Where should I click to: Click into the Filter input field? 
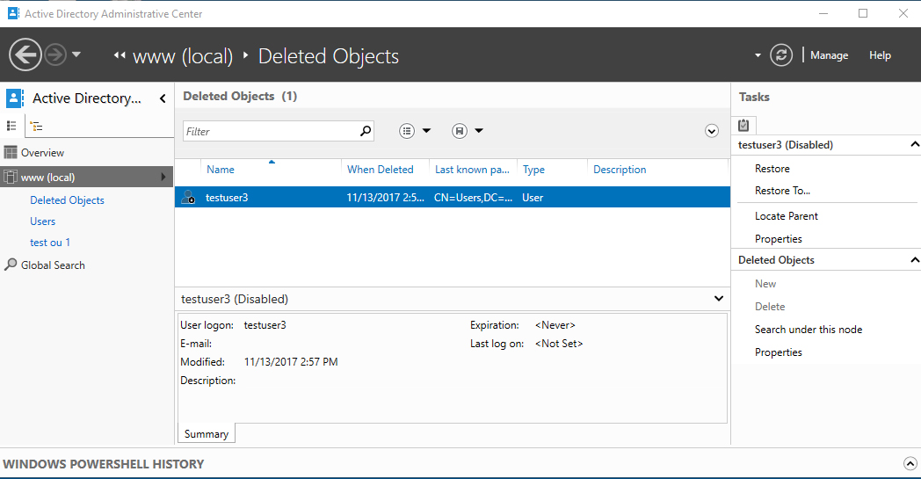coord(270,131)
